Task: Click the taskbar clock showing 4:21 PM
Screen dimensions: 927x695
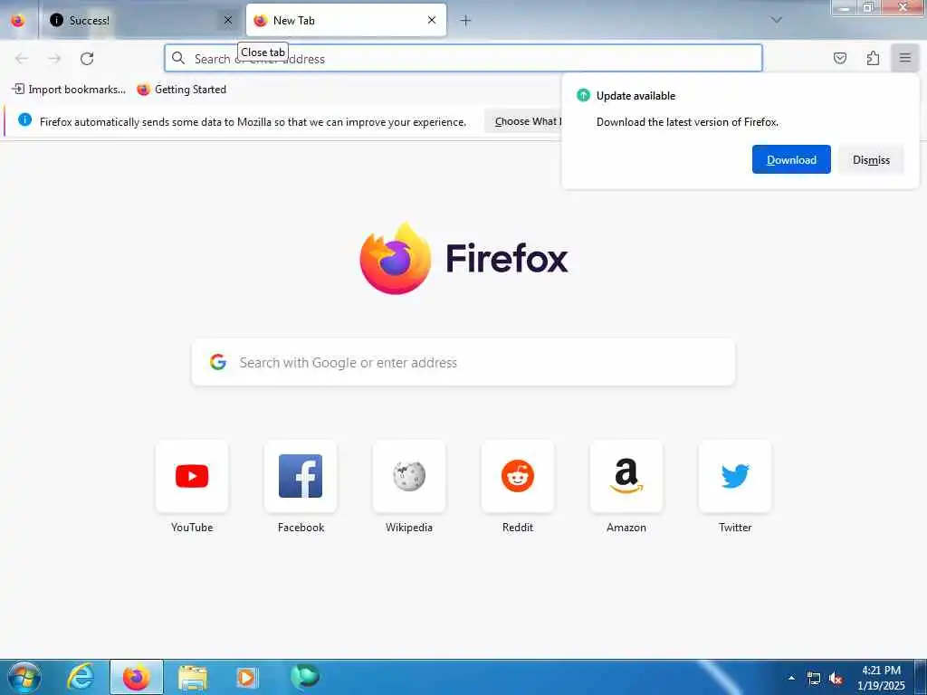Action: 881,678
